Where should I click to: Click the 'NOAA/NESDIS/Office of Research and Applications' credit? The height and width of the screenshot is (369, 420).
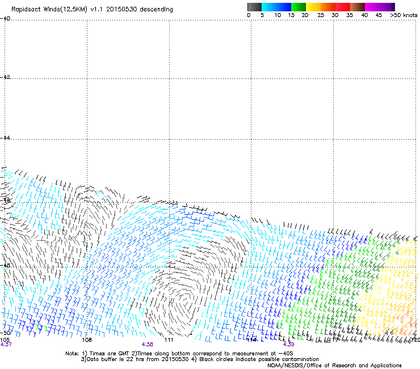pyautogui.click(x=334, y=366)
